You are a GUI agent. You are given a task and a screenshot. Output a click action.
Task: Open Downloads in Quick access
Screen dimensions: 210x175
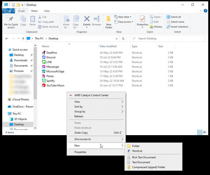click(x=21, y=60)
